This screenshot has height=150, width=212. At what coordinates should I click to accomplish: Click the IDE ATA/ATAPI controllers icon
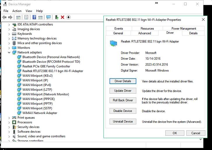point(14,24)
